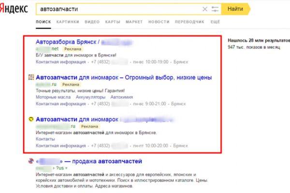Click the green .ru URL of the second ad

(46, 84)
